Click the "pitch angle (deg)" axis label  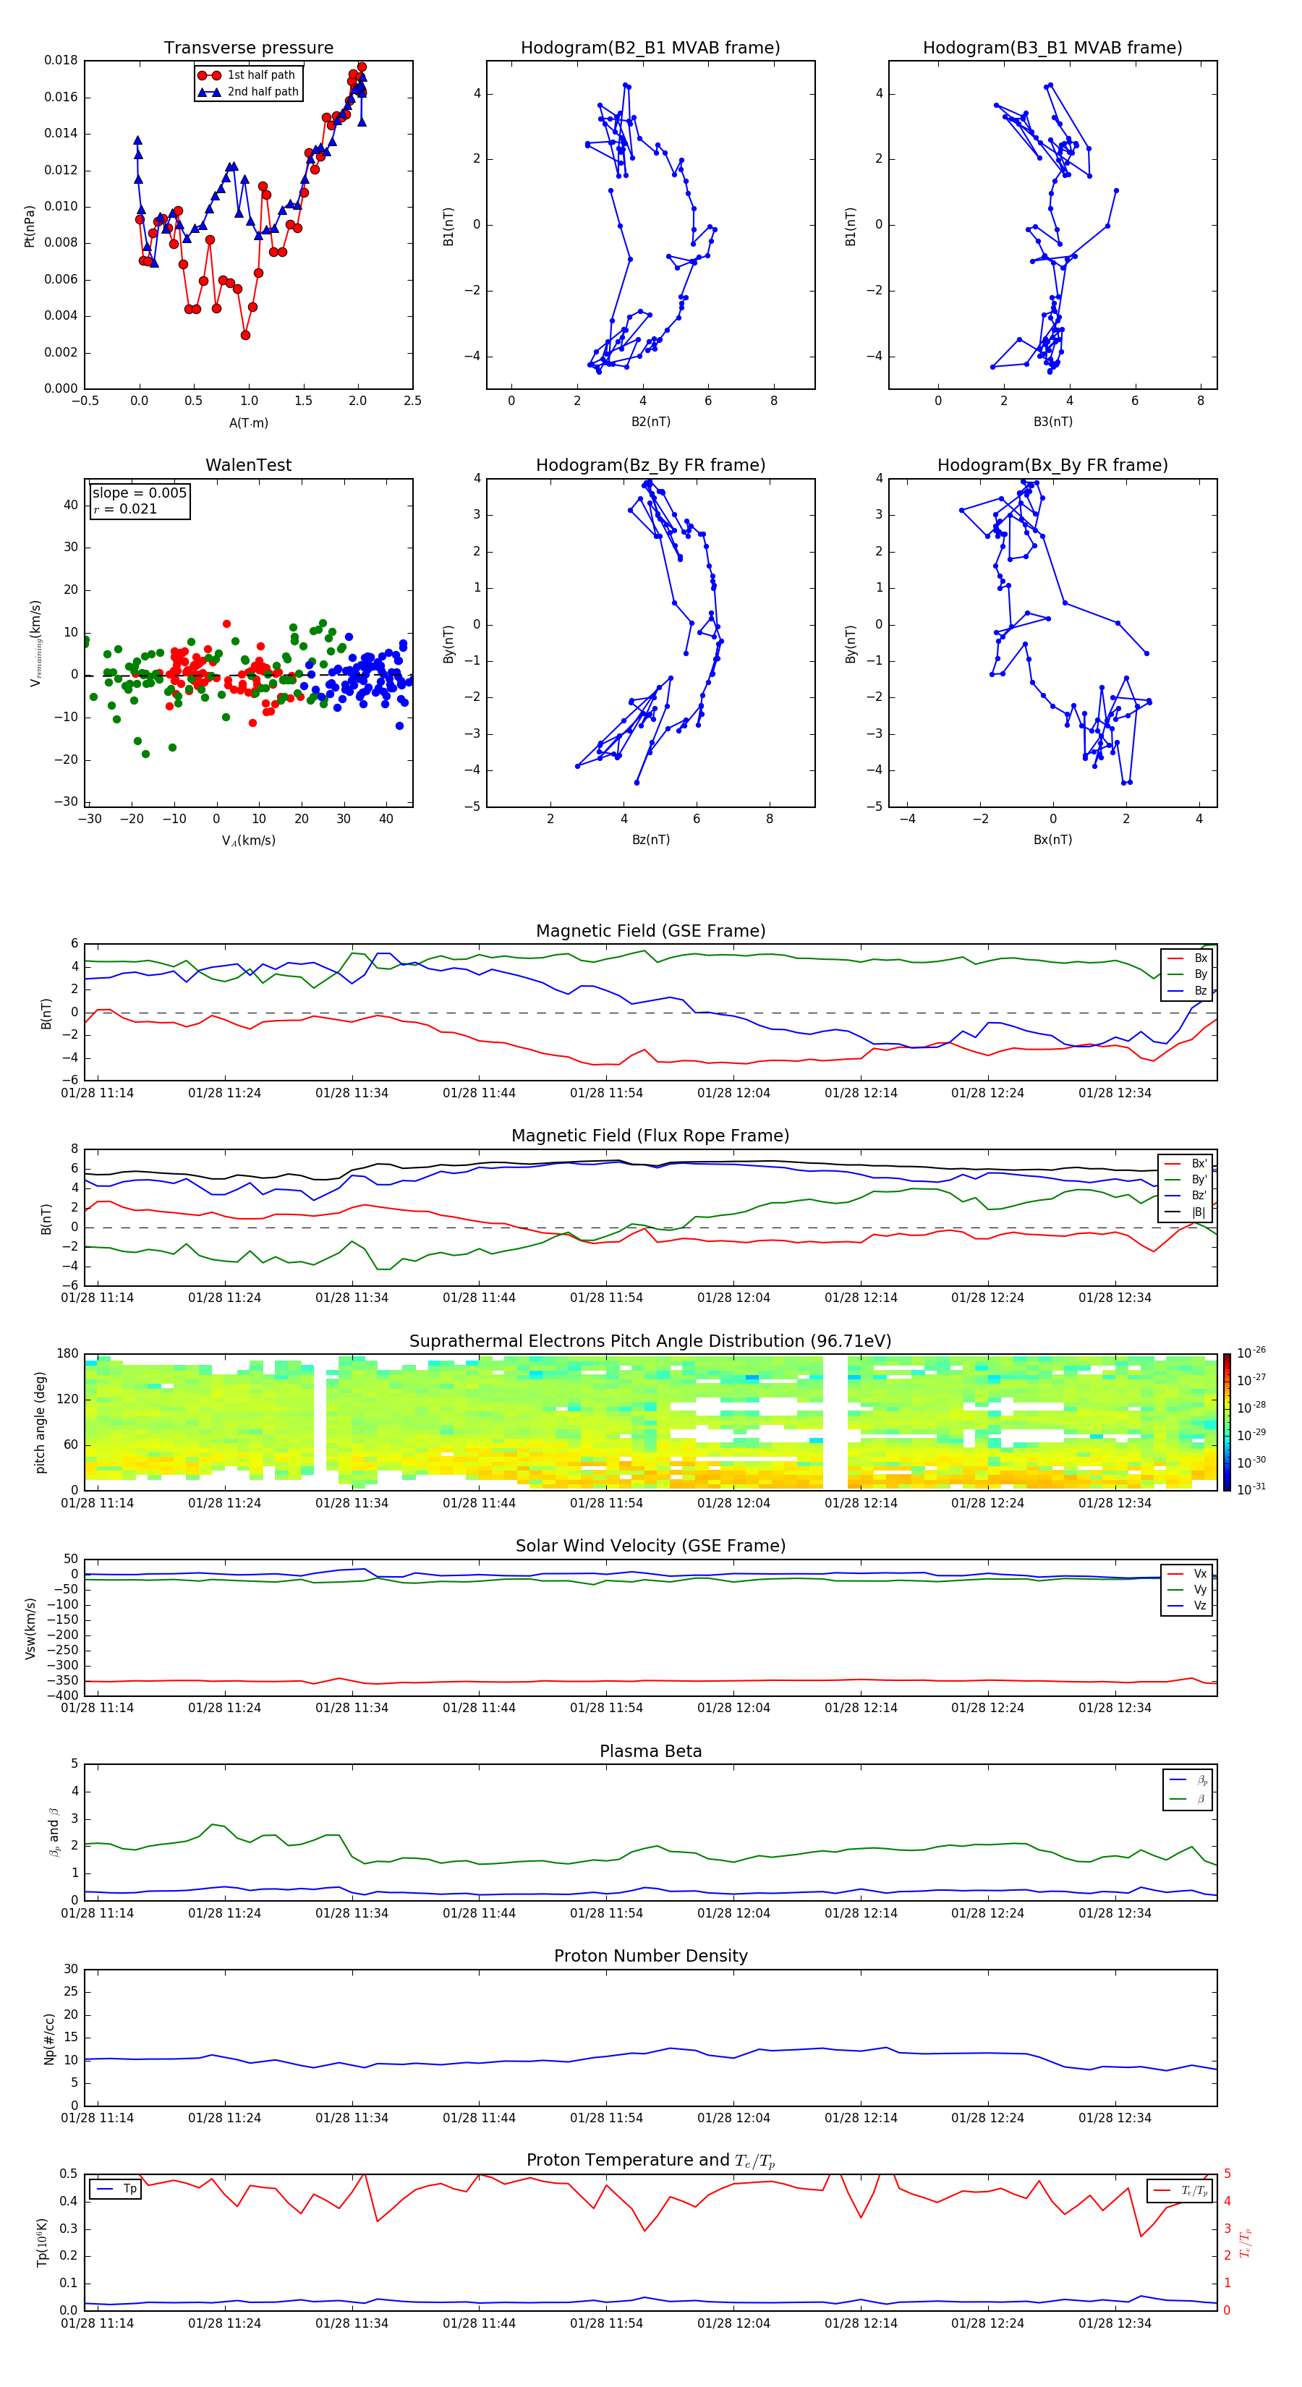(40, 1421)
